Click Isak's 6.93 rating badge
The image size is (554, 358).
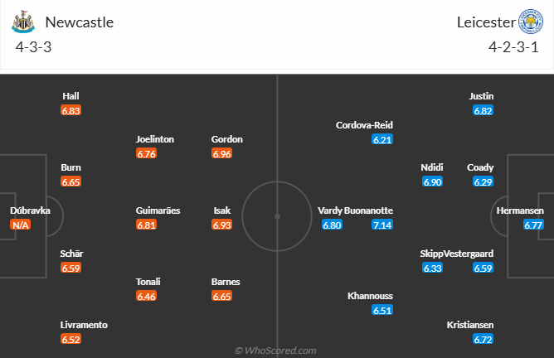222,225
